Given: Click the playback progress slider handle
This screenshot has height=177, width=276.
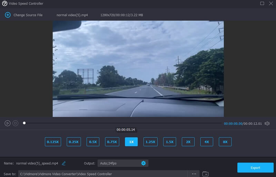Looking at the screenshot, I should [x=24, y=123].
